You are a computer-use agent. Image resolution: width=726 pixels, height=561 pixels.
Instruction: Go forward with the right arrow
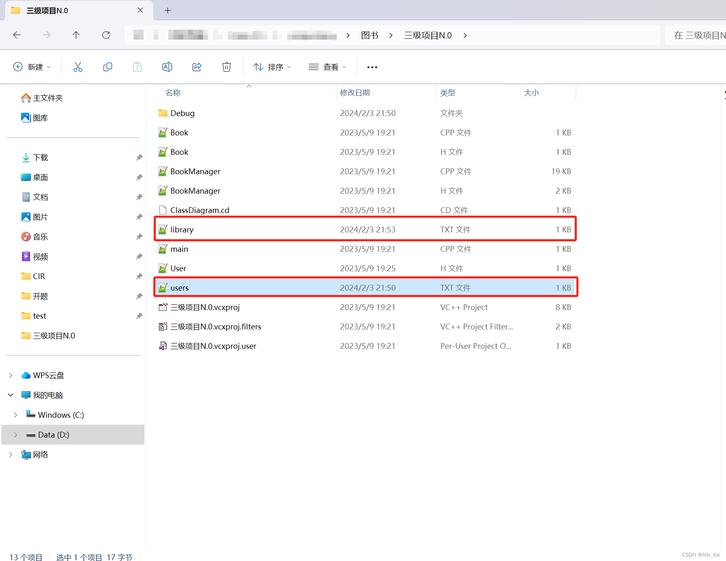47,35
